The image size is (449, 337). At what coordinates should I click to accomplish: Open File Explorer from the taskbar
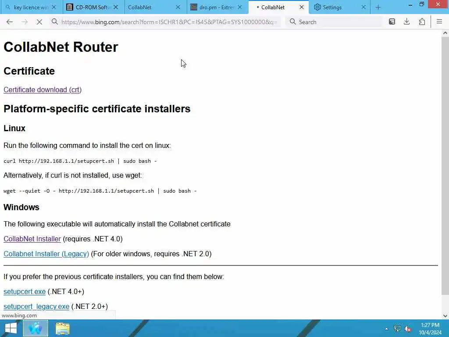coord(62,328)
